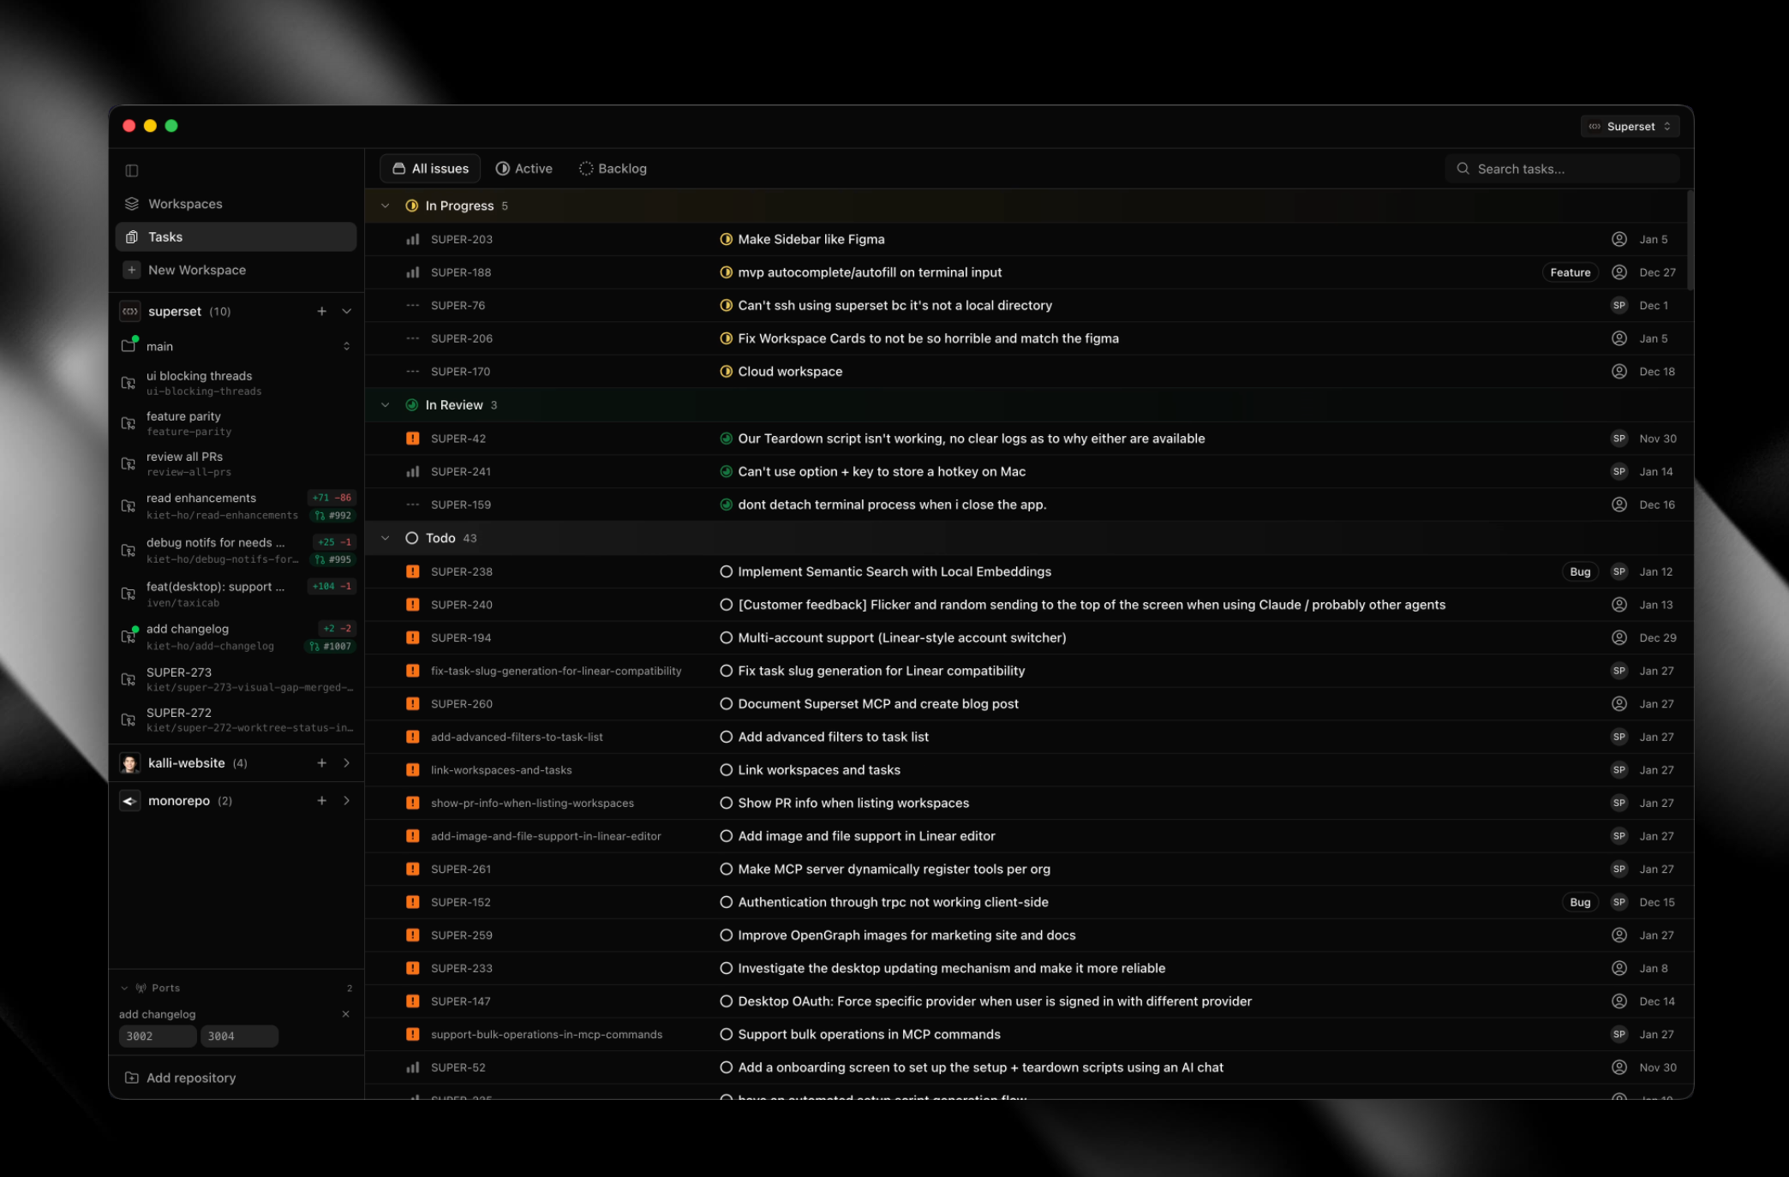Screen dimensions: 1789x1177
Task: Expand the kalli-website repository
Action: [346, 762]
